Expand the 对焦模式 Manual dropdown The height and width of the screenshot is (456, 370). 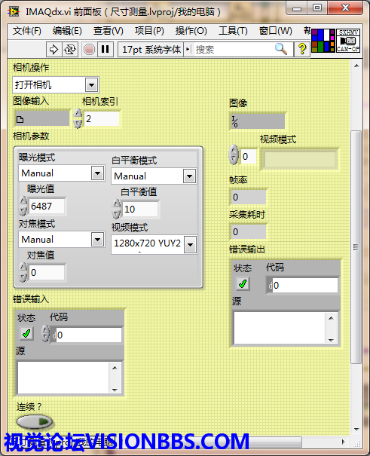pos(98,240)
